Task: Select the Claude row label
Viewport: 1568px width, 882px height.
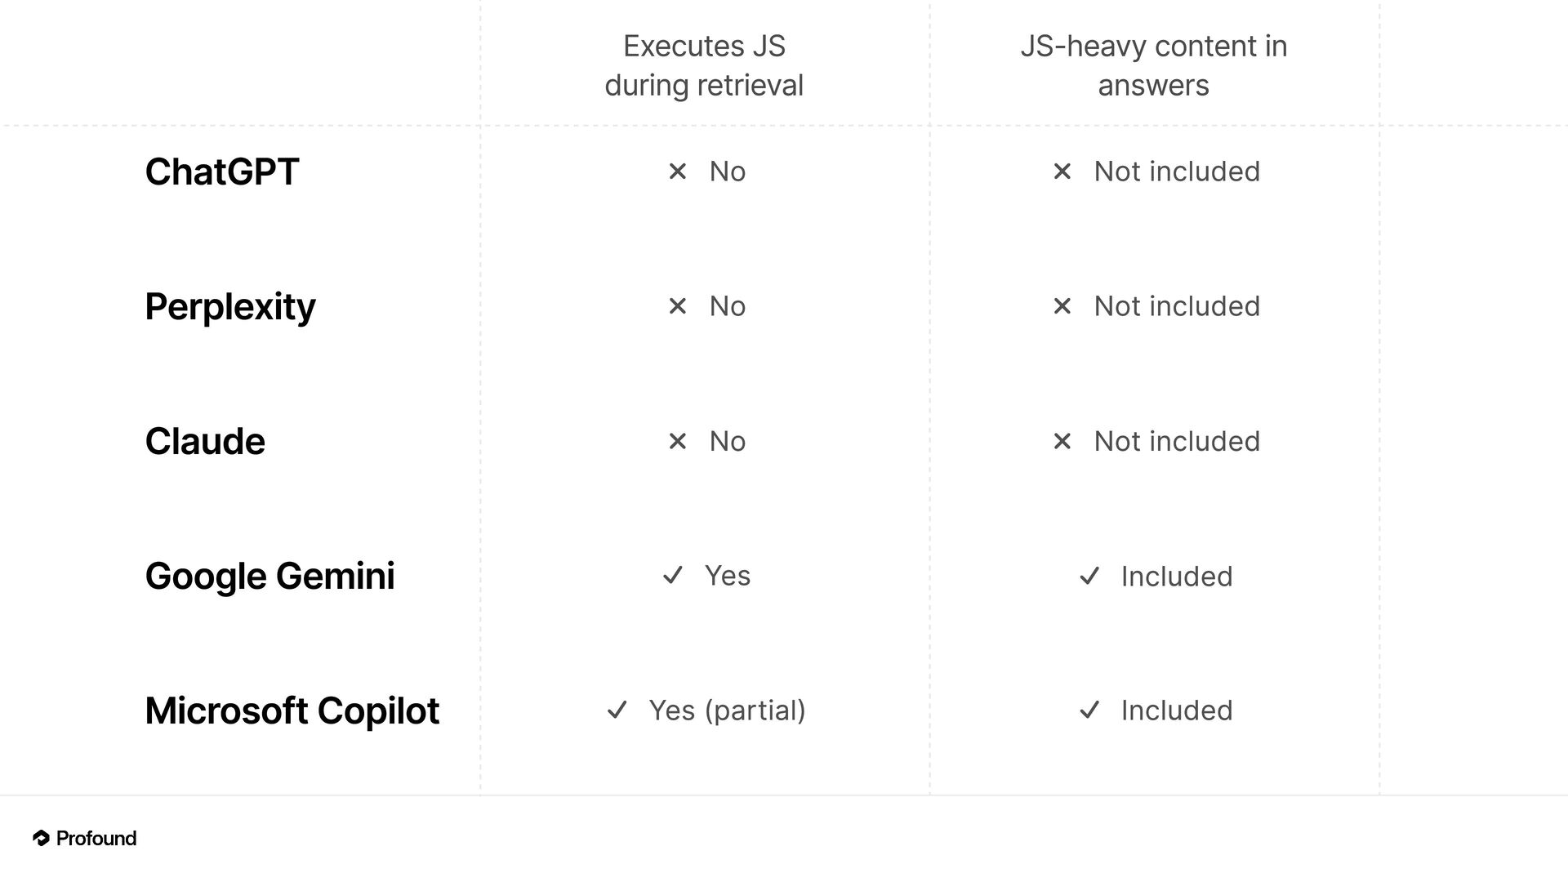Action: tap(204, 441)
